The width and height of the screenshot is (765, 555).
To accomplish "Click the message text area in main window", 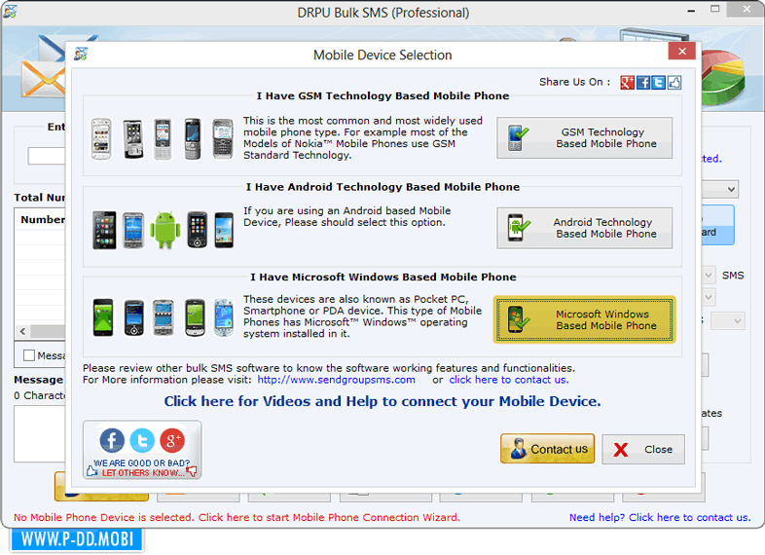I will pyautogui.click(x=40, y=433).
